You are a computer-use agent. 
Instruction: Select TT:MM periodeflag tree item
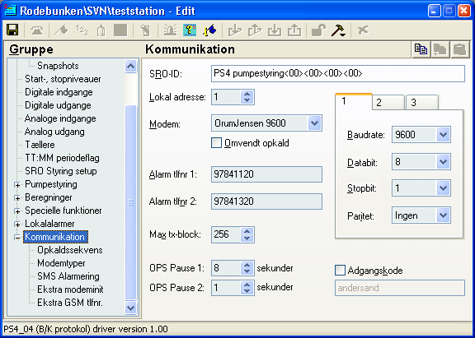click(x=62, y=158)
